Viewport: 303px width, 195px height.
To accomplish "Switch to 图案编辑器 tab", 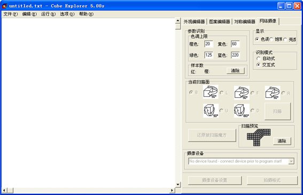I will click(220, 22).
